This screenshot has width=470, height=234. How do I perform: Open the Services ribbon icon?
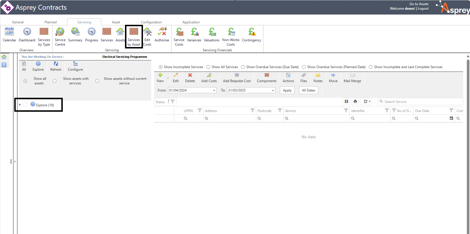pyautogui.click(x=107, y=34)
